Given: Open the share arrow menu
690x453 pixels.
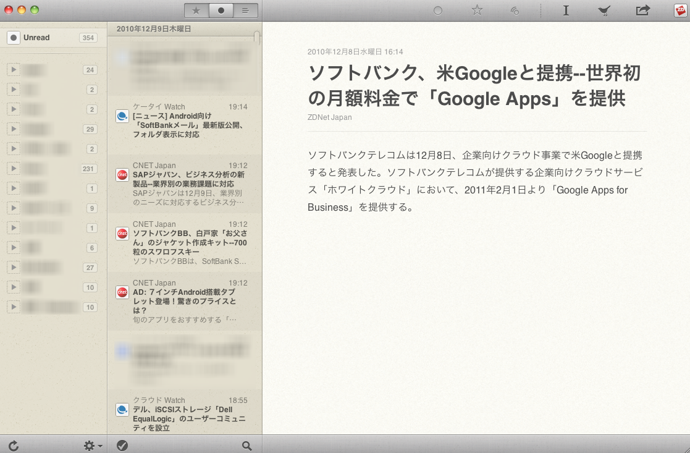Looking at the screenshot, I should click(x=643, y=10).
